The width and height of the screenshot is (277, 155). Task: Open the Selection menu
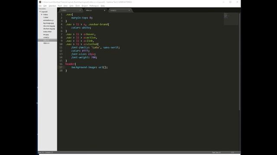tap(52, 6)
